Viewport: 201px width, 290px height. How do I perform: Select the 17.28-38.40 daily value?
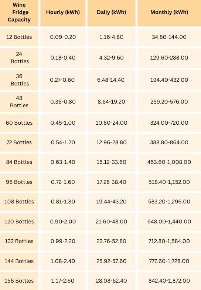[x=112, y=182]
